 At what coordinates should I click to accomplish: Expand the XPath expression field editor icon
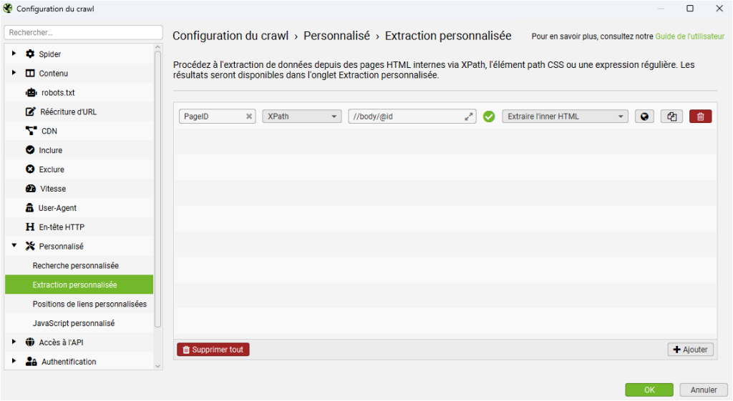(469, 117)
